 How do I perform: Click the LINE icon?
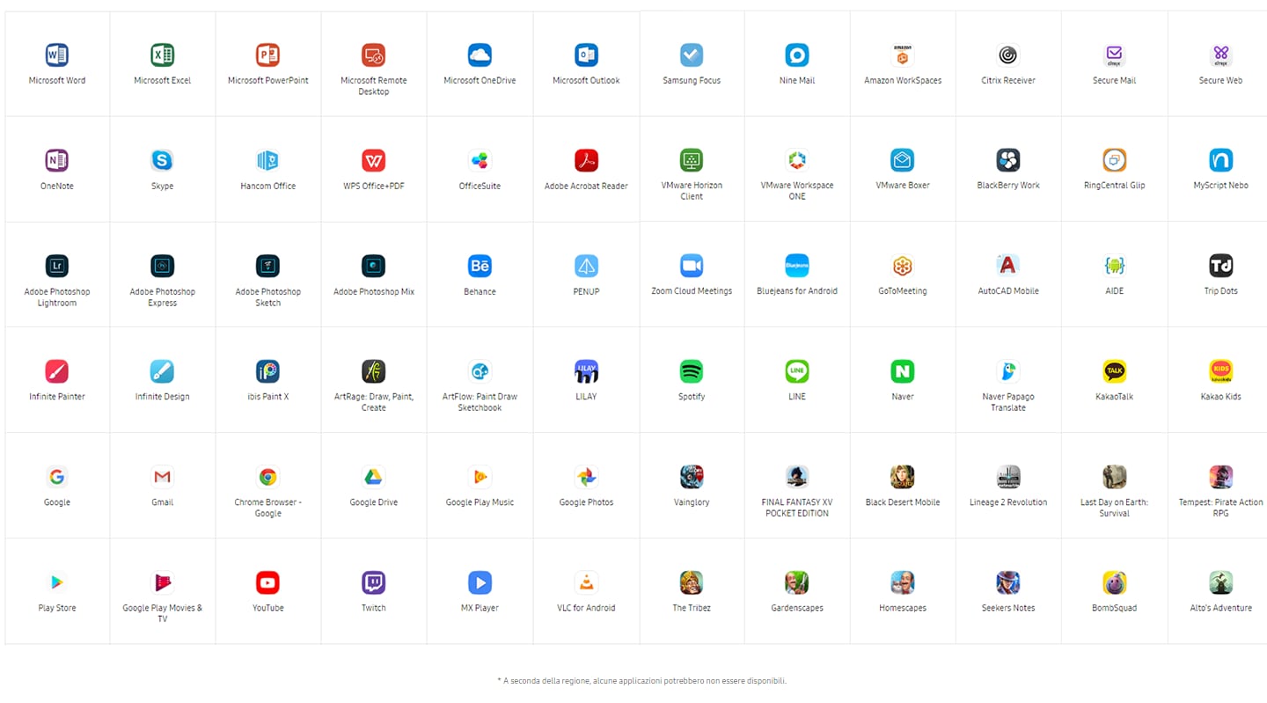[797, 371]
